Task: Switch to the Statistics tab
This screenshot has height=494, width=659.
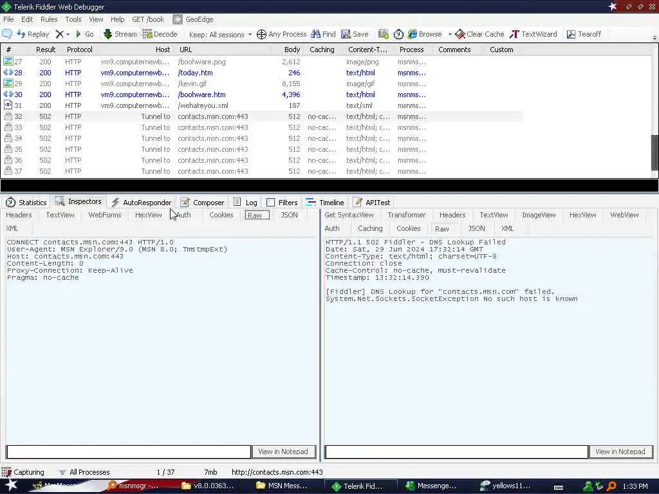Action: click(x=26, y=203)
